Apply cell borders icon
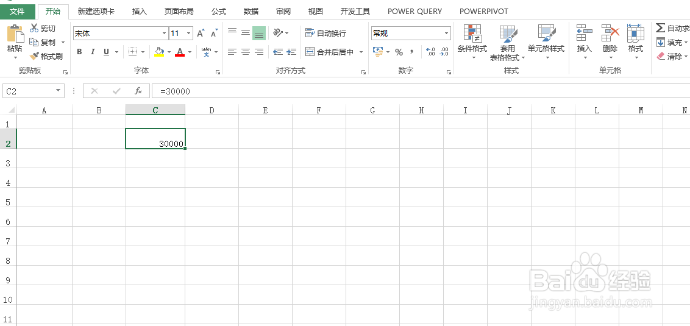Screen dimensions: 690x326 [132, 52]
